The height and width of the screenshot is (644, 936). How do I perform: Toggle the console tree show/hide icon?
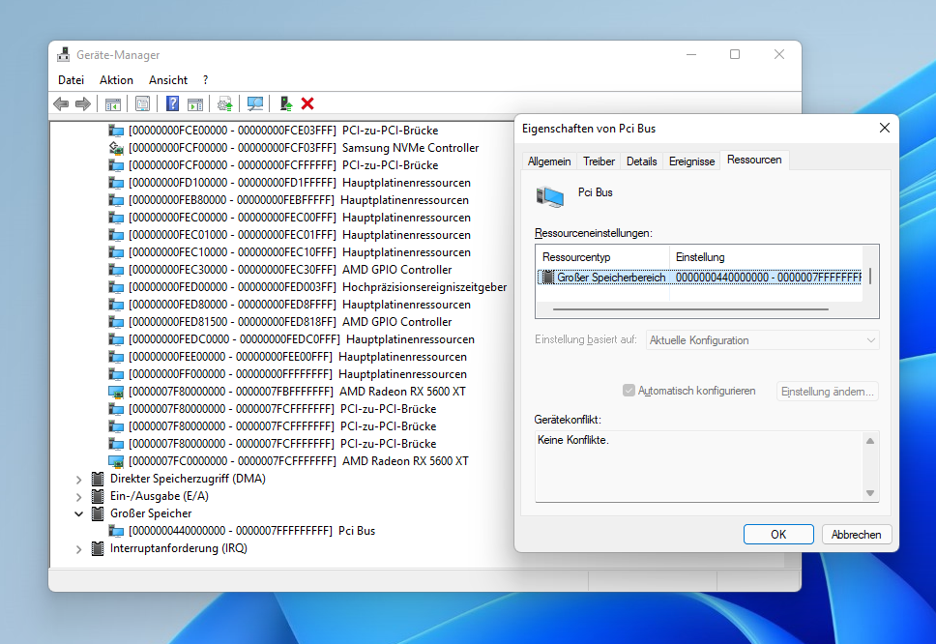point(113,103)
